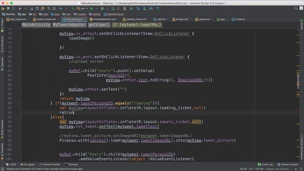Image resolution: width=304 pixels, height=171 pixels.
Task: Open the Captures side panel tab
Action: pos(2,64)
